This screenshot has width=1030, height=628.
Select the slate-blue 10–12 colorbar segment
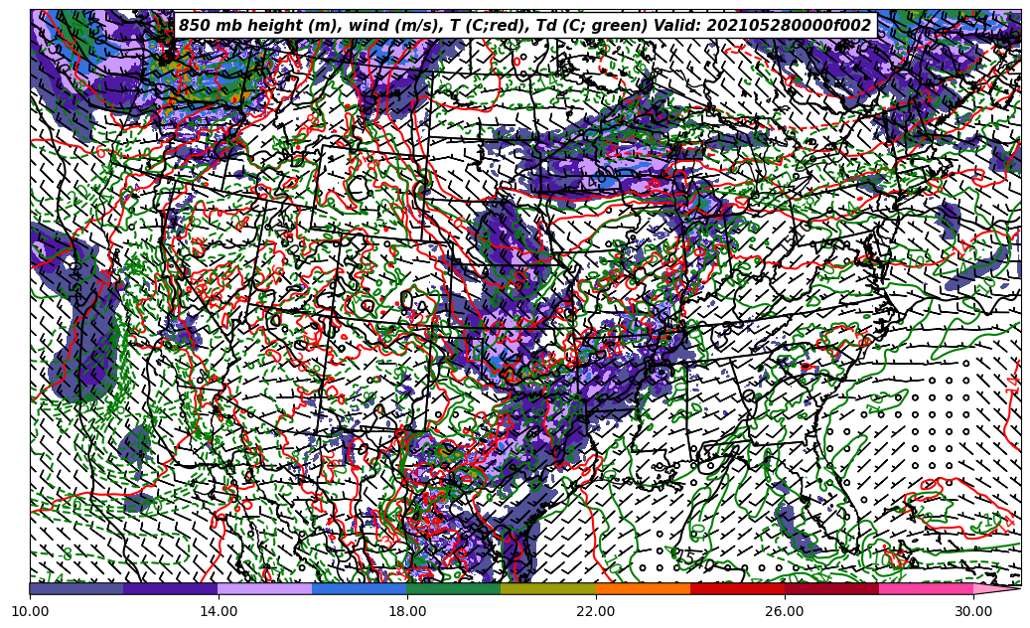click(76, 588)
